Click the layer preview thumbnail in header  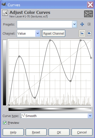click(x=88, y=14)
